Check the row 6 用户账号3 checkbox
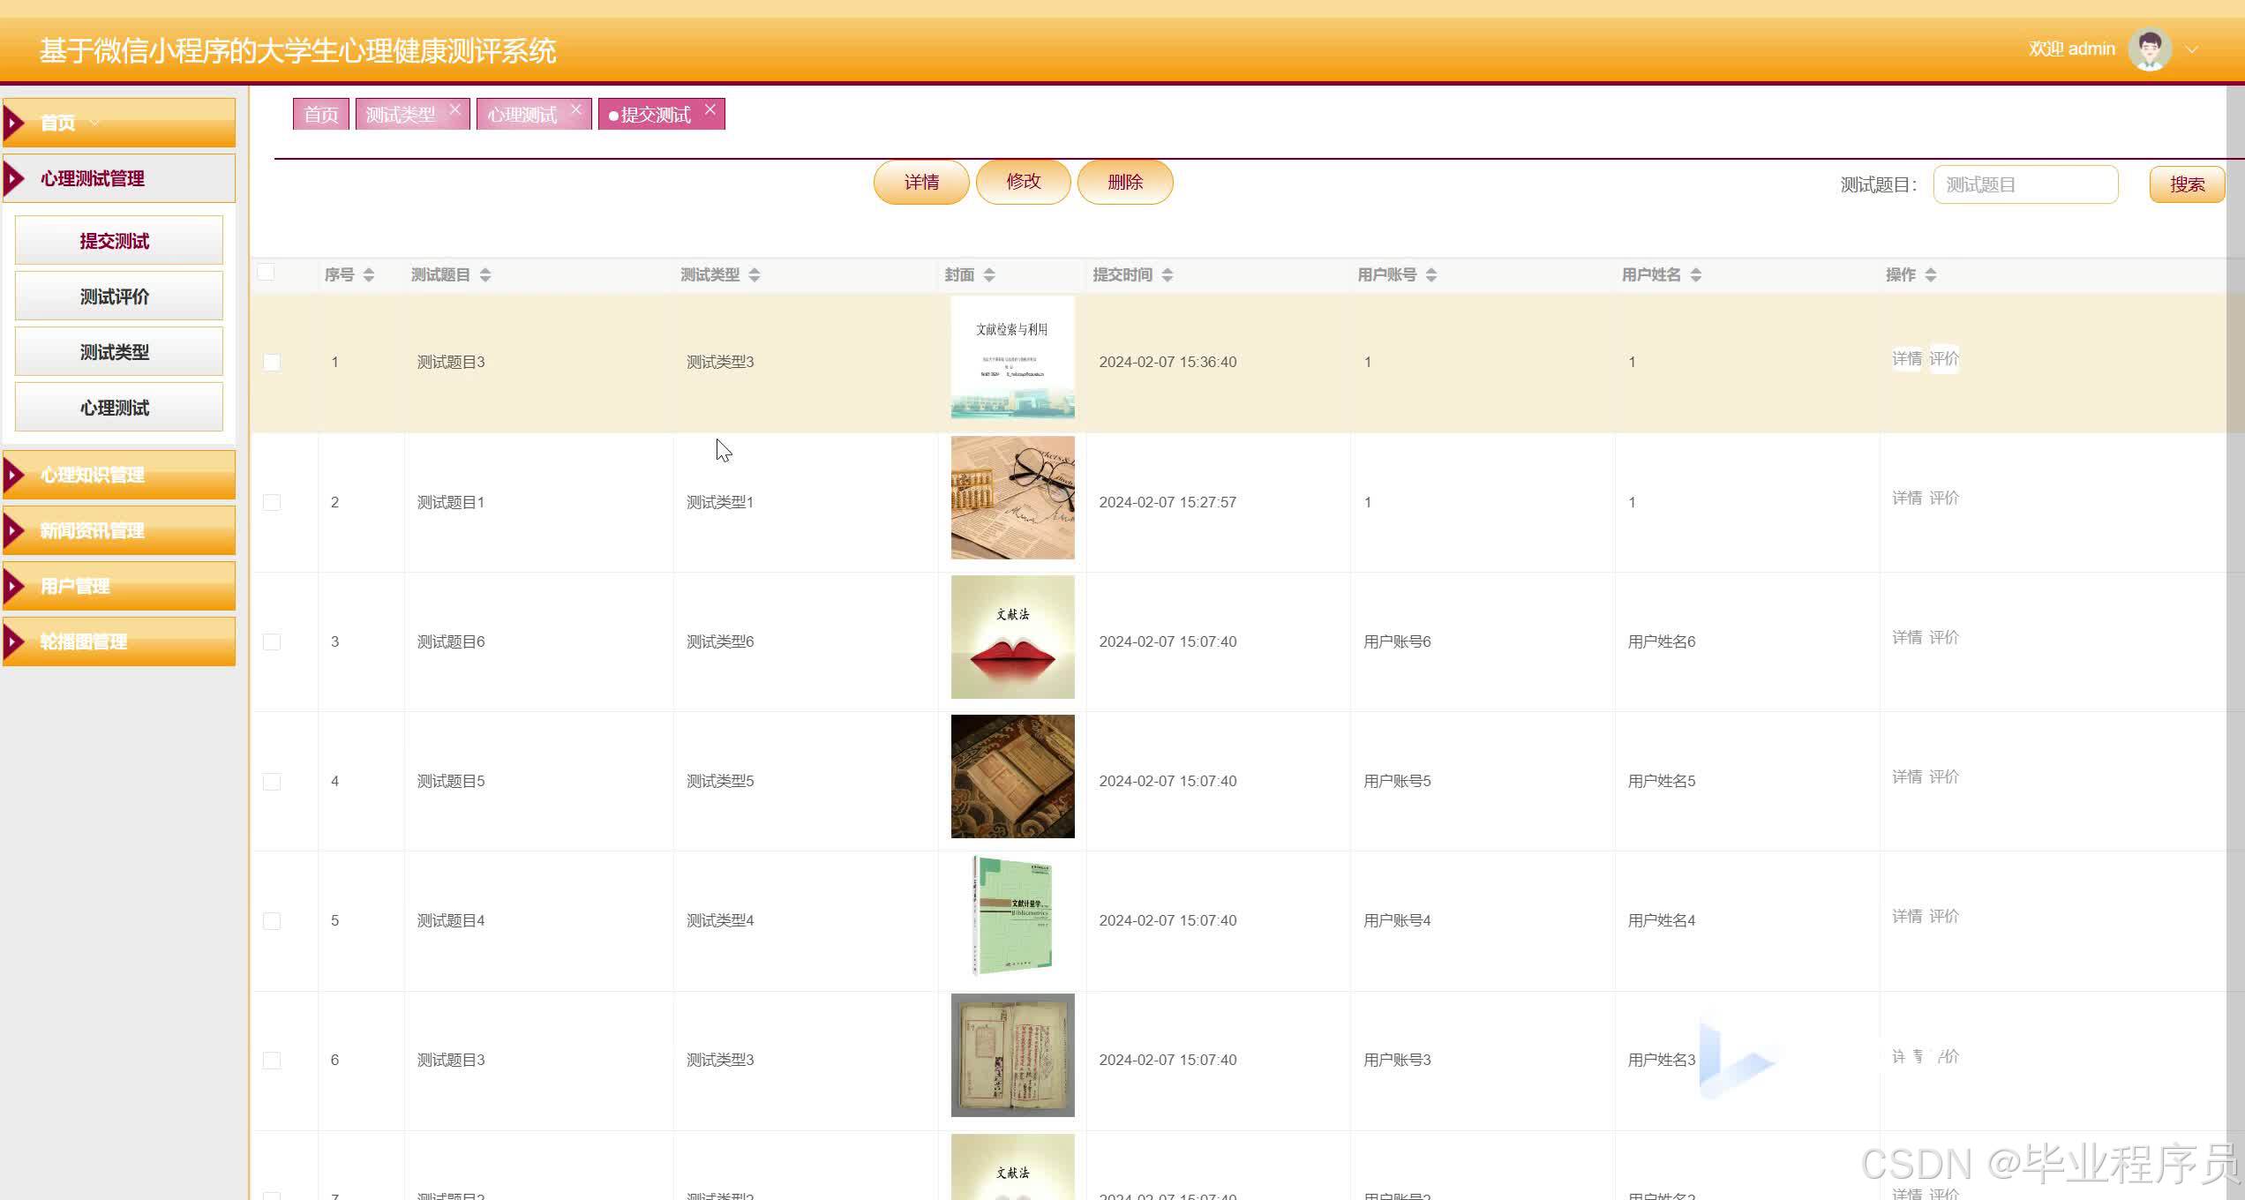The image size is (2245, 1200). point(272,1061)
